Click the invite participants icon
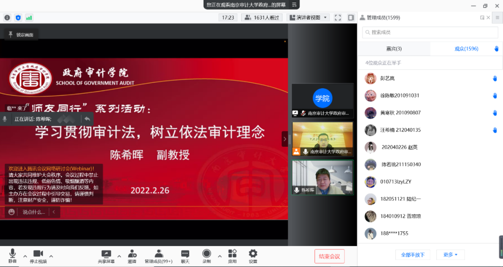The image size is (503, 267). (132, 254)
